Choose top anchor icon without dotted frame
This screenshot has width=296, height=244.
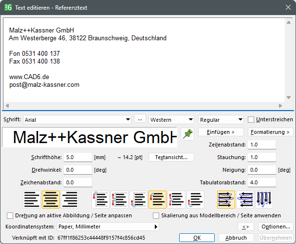click(x=157, y=199)
